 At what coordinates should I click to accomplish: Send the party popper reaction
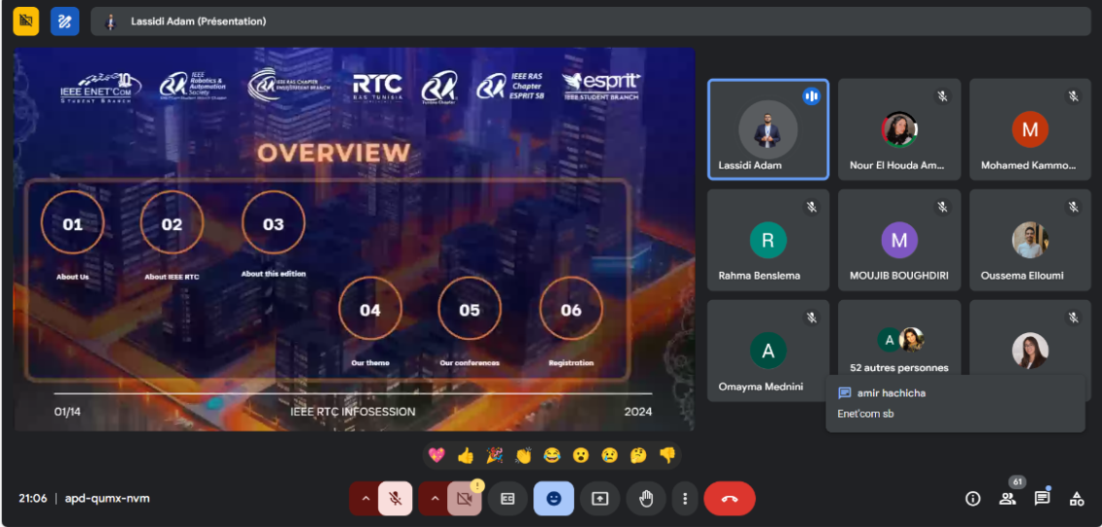click(494, 455)
